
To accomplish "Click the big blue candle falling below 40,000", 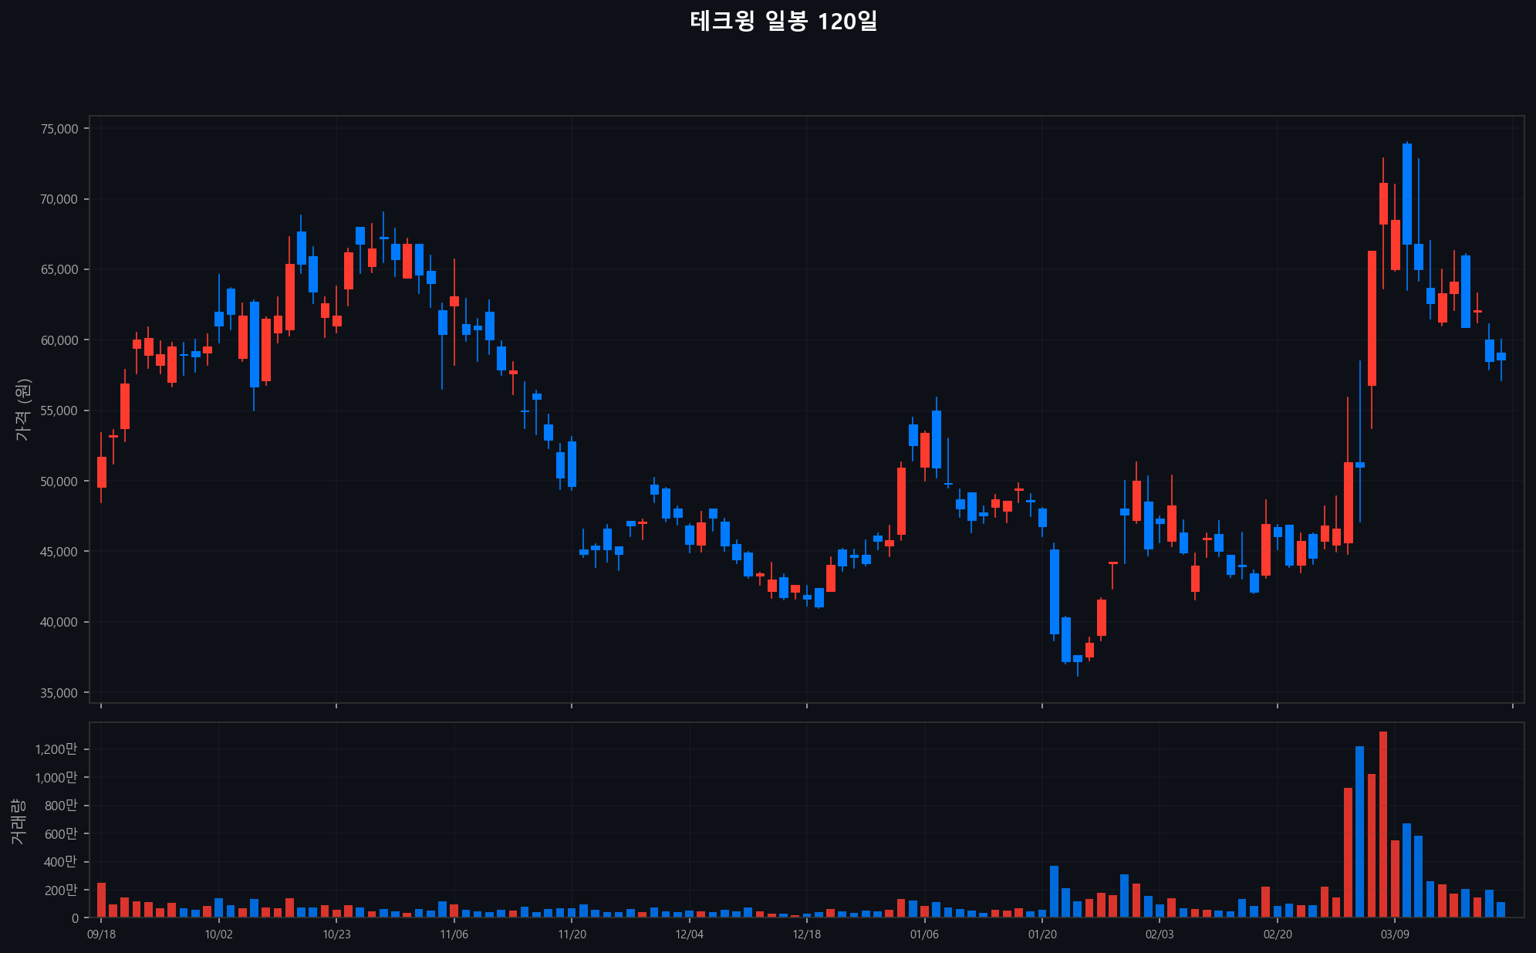I will click(x=1055, y=591).
